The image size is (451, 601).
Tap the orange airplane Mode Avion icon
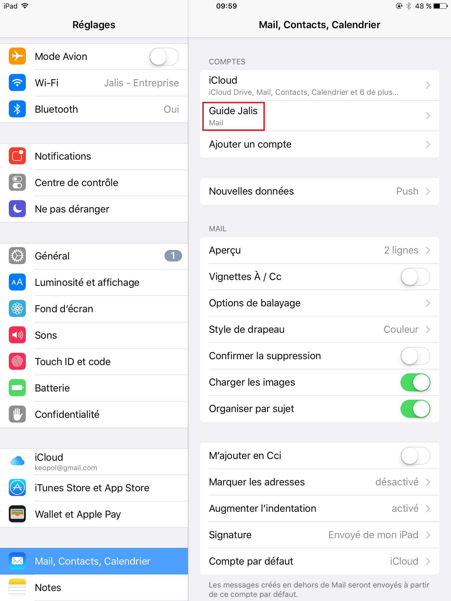click(x=17, y=56)
